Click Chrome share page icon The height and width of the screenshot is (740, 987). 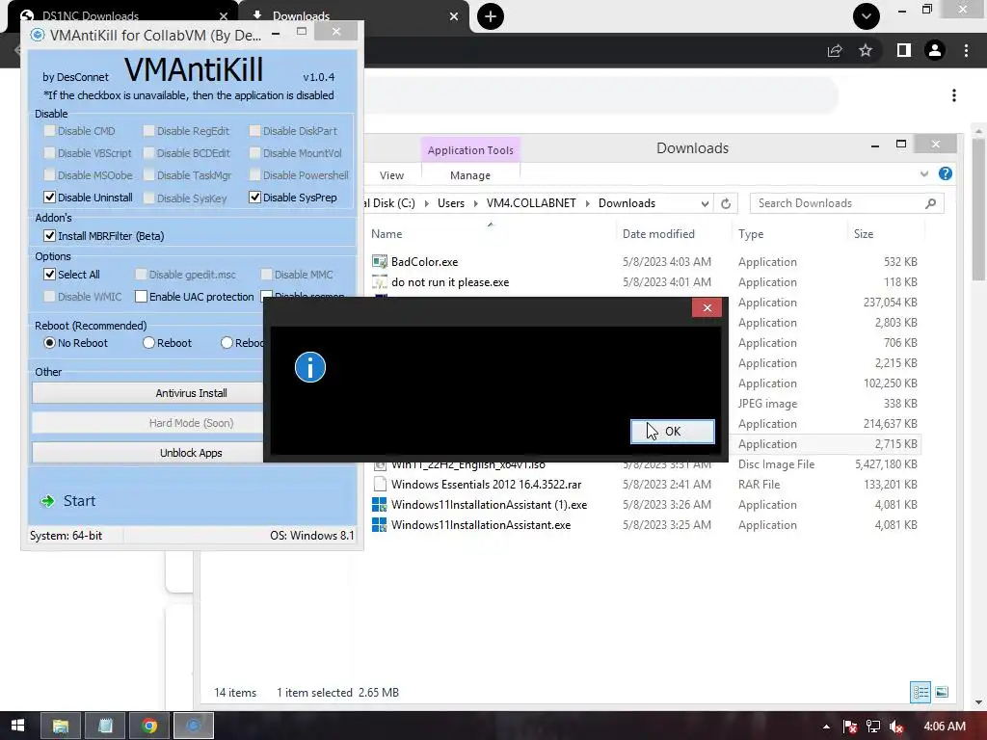(835, 51)
